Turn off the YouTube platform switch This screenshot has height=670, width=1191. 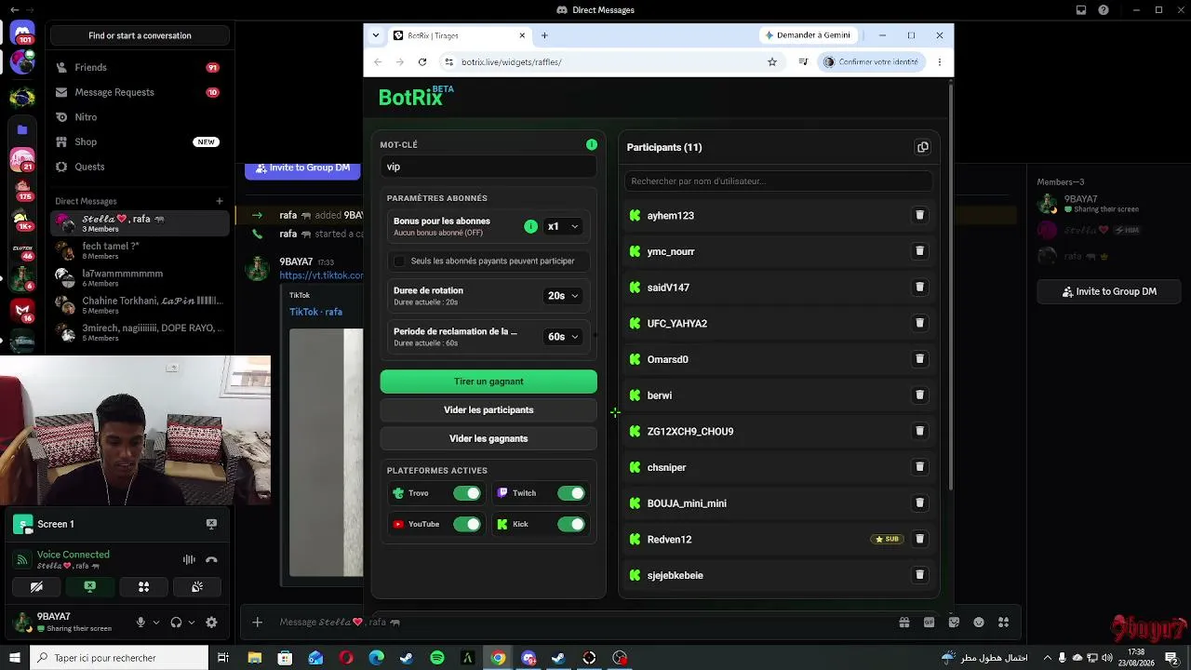coord(467,524)
